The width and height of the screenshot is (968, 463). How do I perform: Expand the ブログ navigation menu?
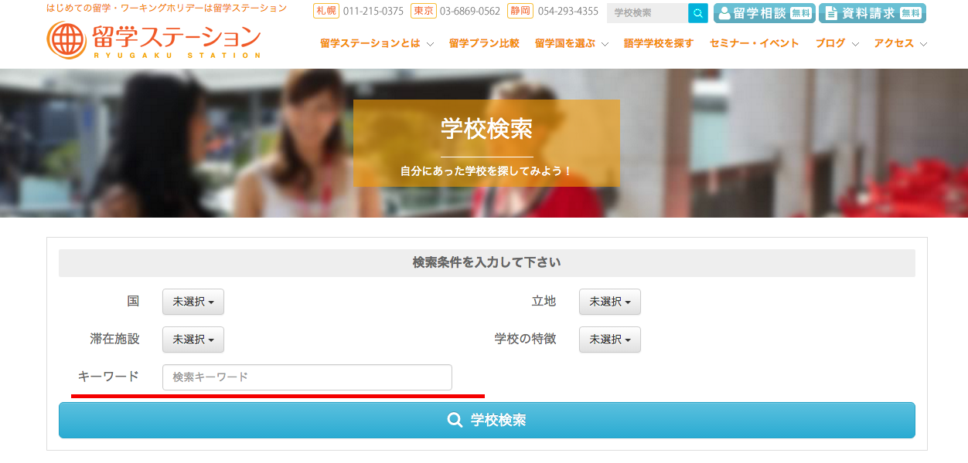click(x=837, y=44)
